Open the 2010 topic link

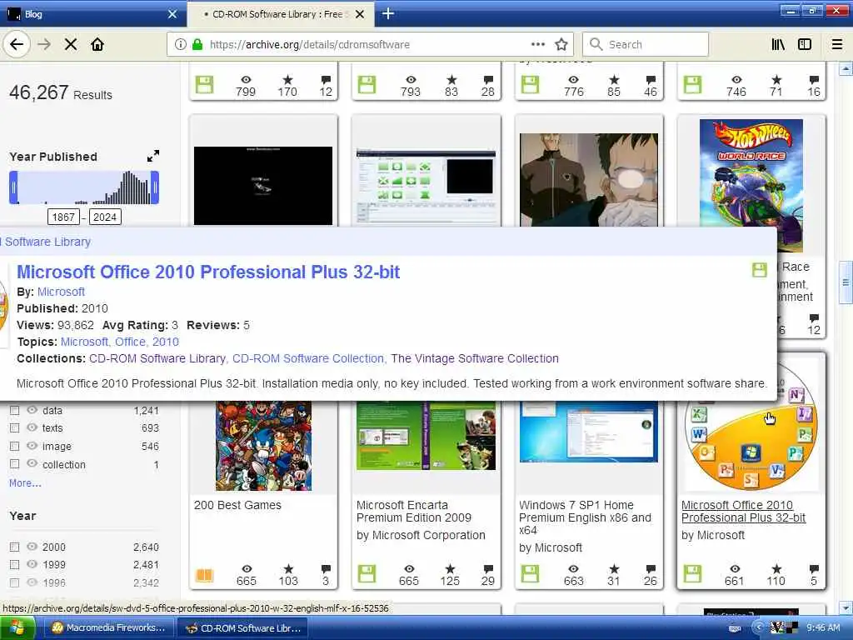166,342
